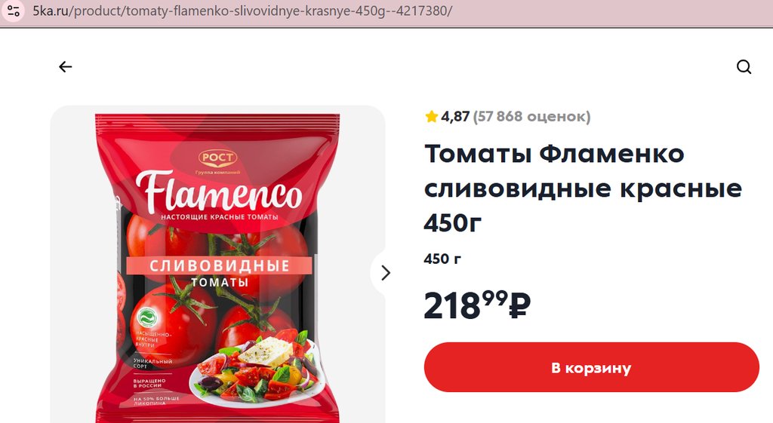Click the 218.99 price text
This screenshot has width=773, height=423.
click(476, 305)
